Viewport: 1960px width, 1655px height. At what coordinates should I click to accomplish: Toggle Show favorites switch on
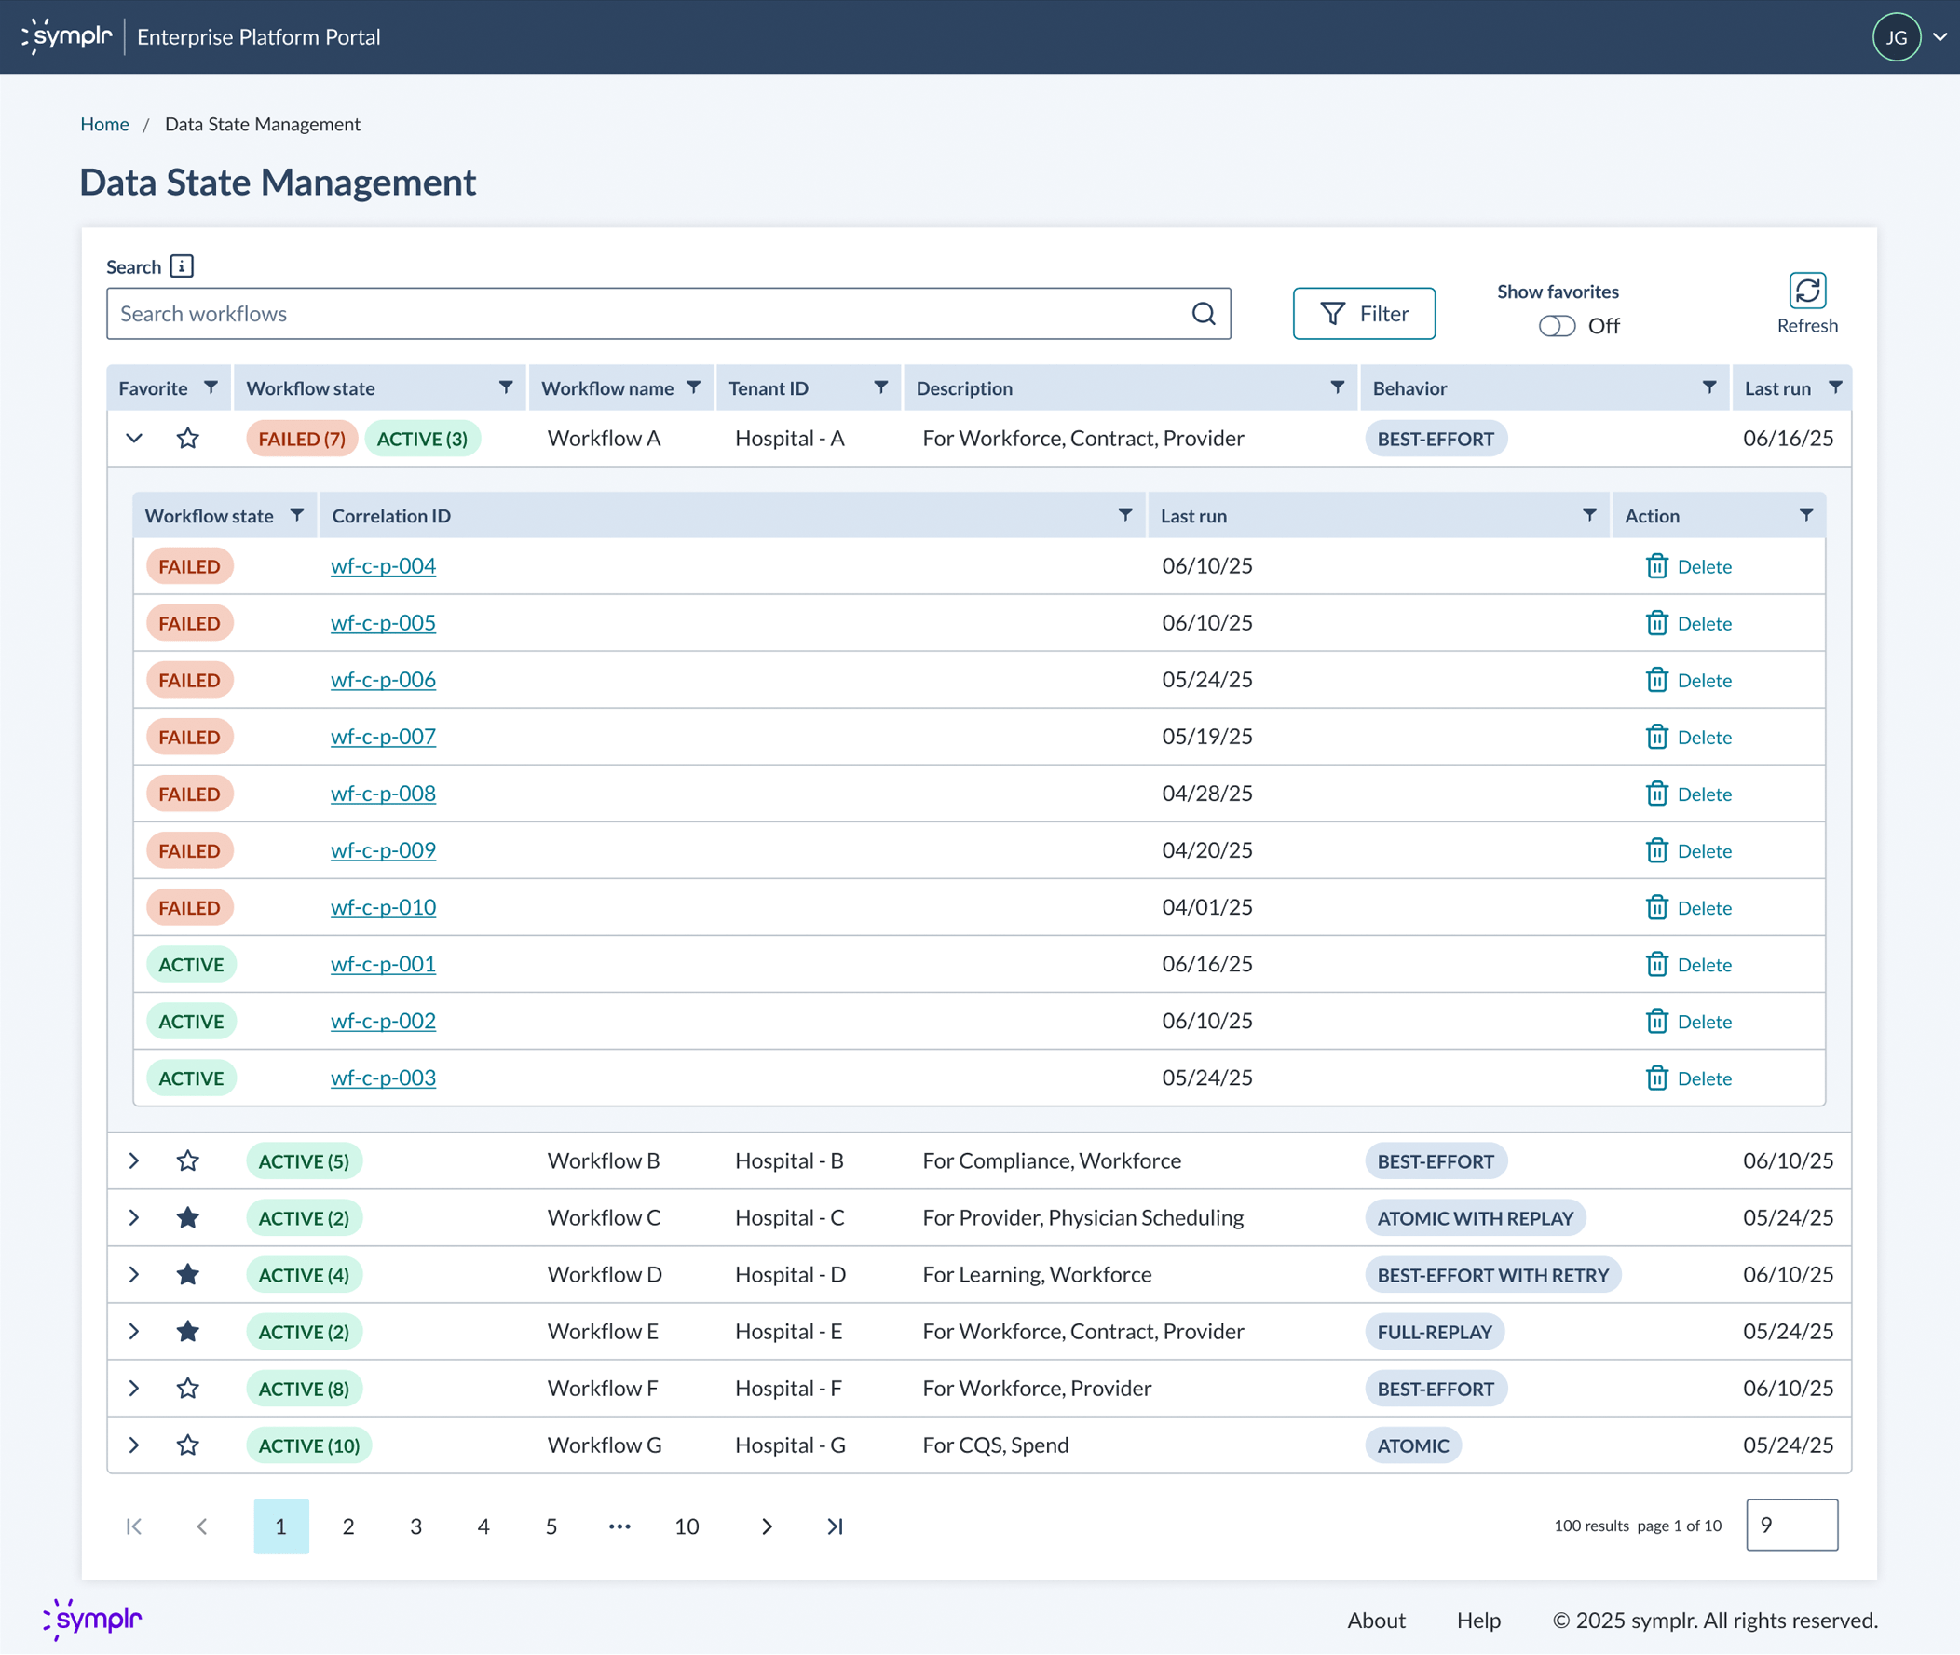pyautogui.click(x=1557, y=326)
